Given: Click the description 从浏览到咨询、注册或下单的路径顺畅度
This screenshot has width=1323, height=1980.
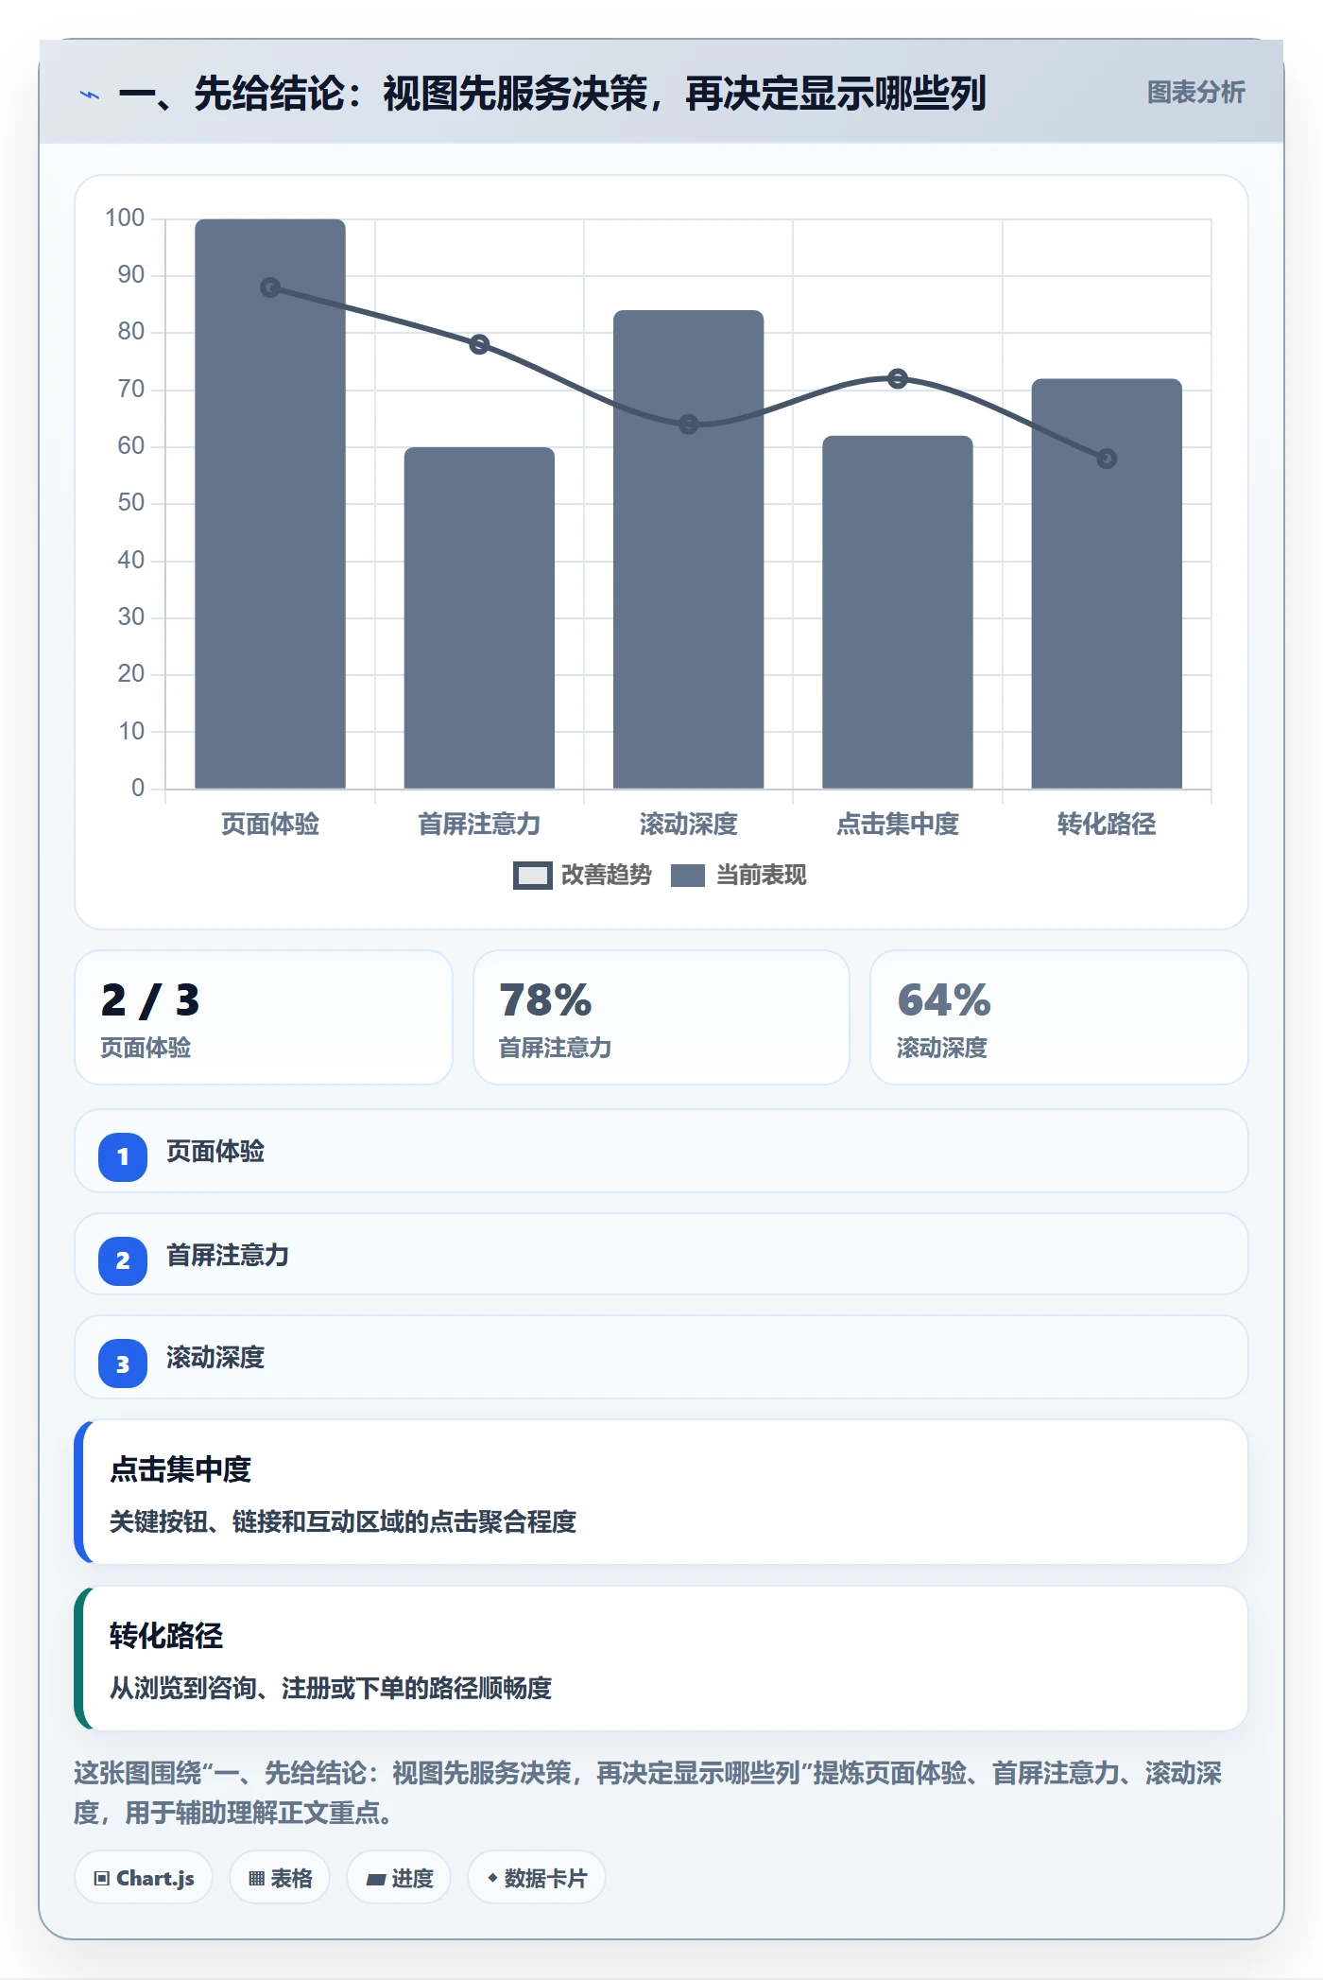Looking at the screenshot, I should pyautogui.click(x=331, y=1689).
